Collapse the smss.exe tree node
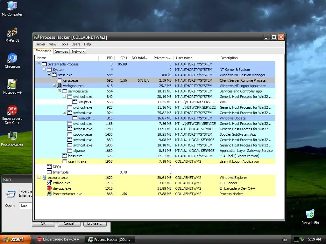 click(x=49, y=75)
